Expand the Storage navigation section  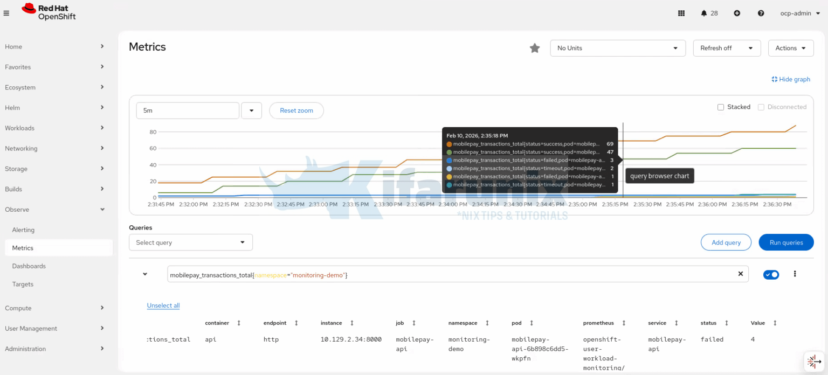[55, 169]
